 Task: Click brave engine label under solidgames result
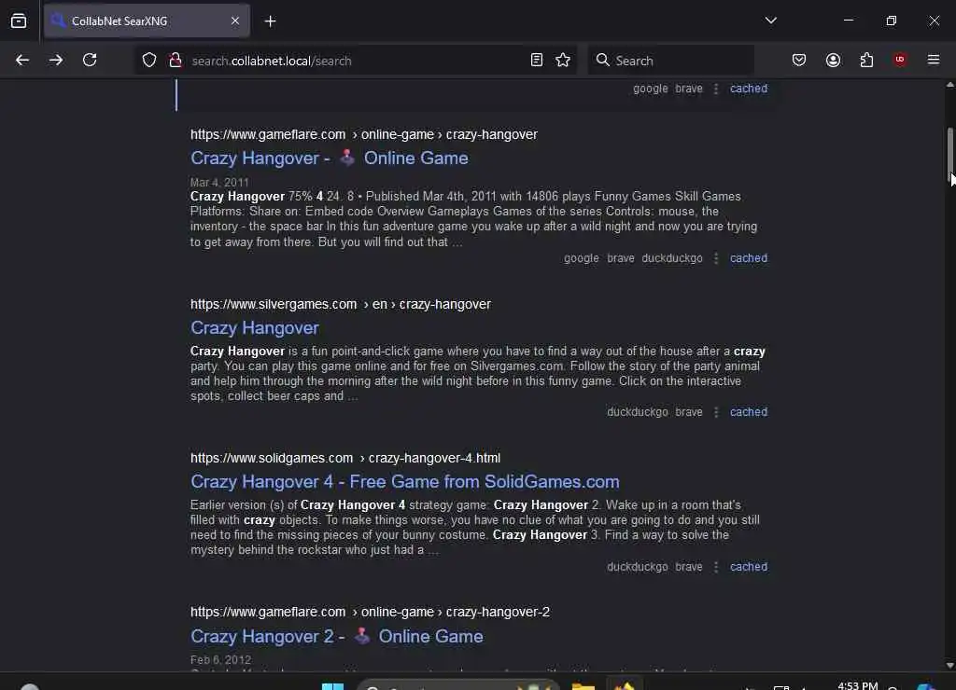click(x=689, y=567)
